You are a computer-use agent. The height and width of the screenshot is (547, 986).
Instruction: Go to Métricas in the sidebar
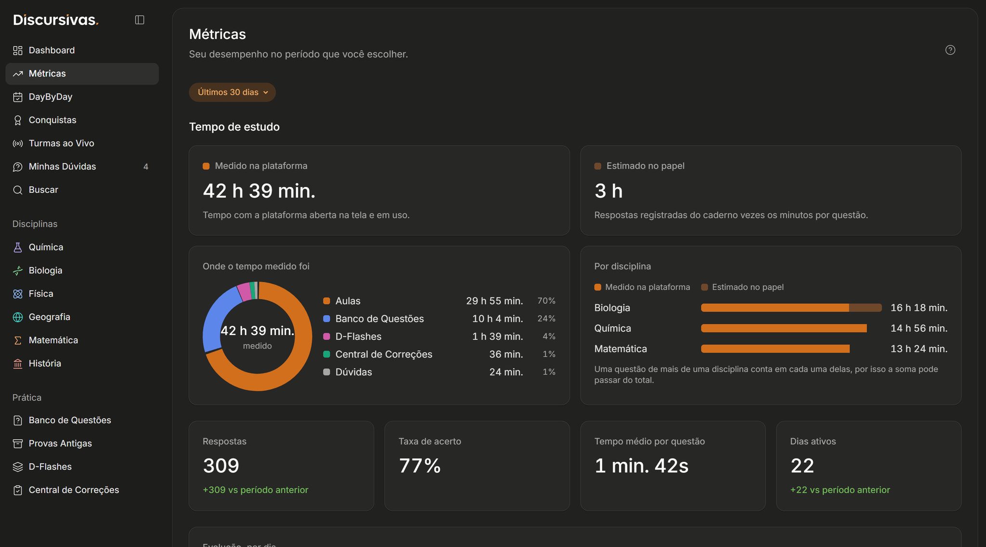click(82, 74)
